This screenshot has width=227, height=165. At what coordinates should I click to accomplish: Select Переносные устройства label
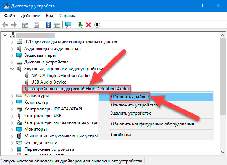49,149
